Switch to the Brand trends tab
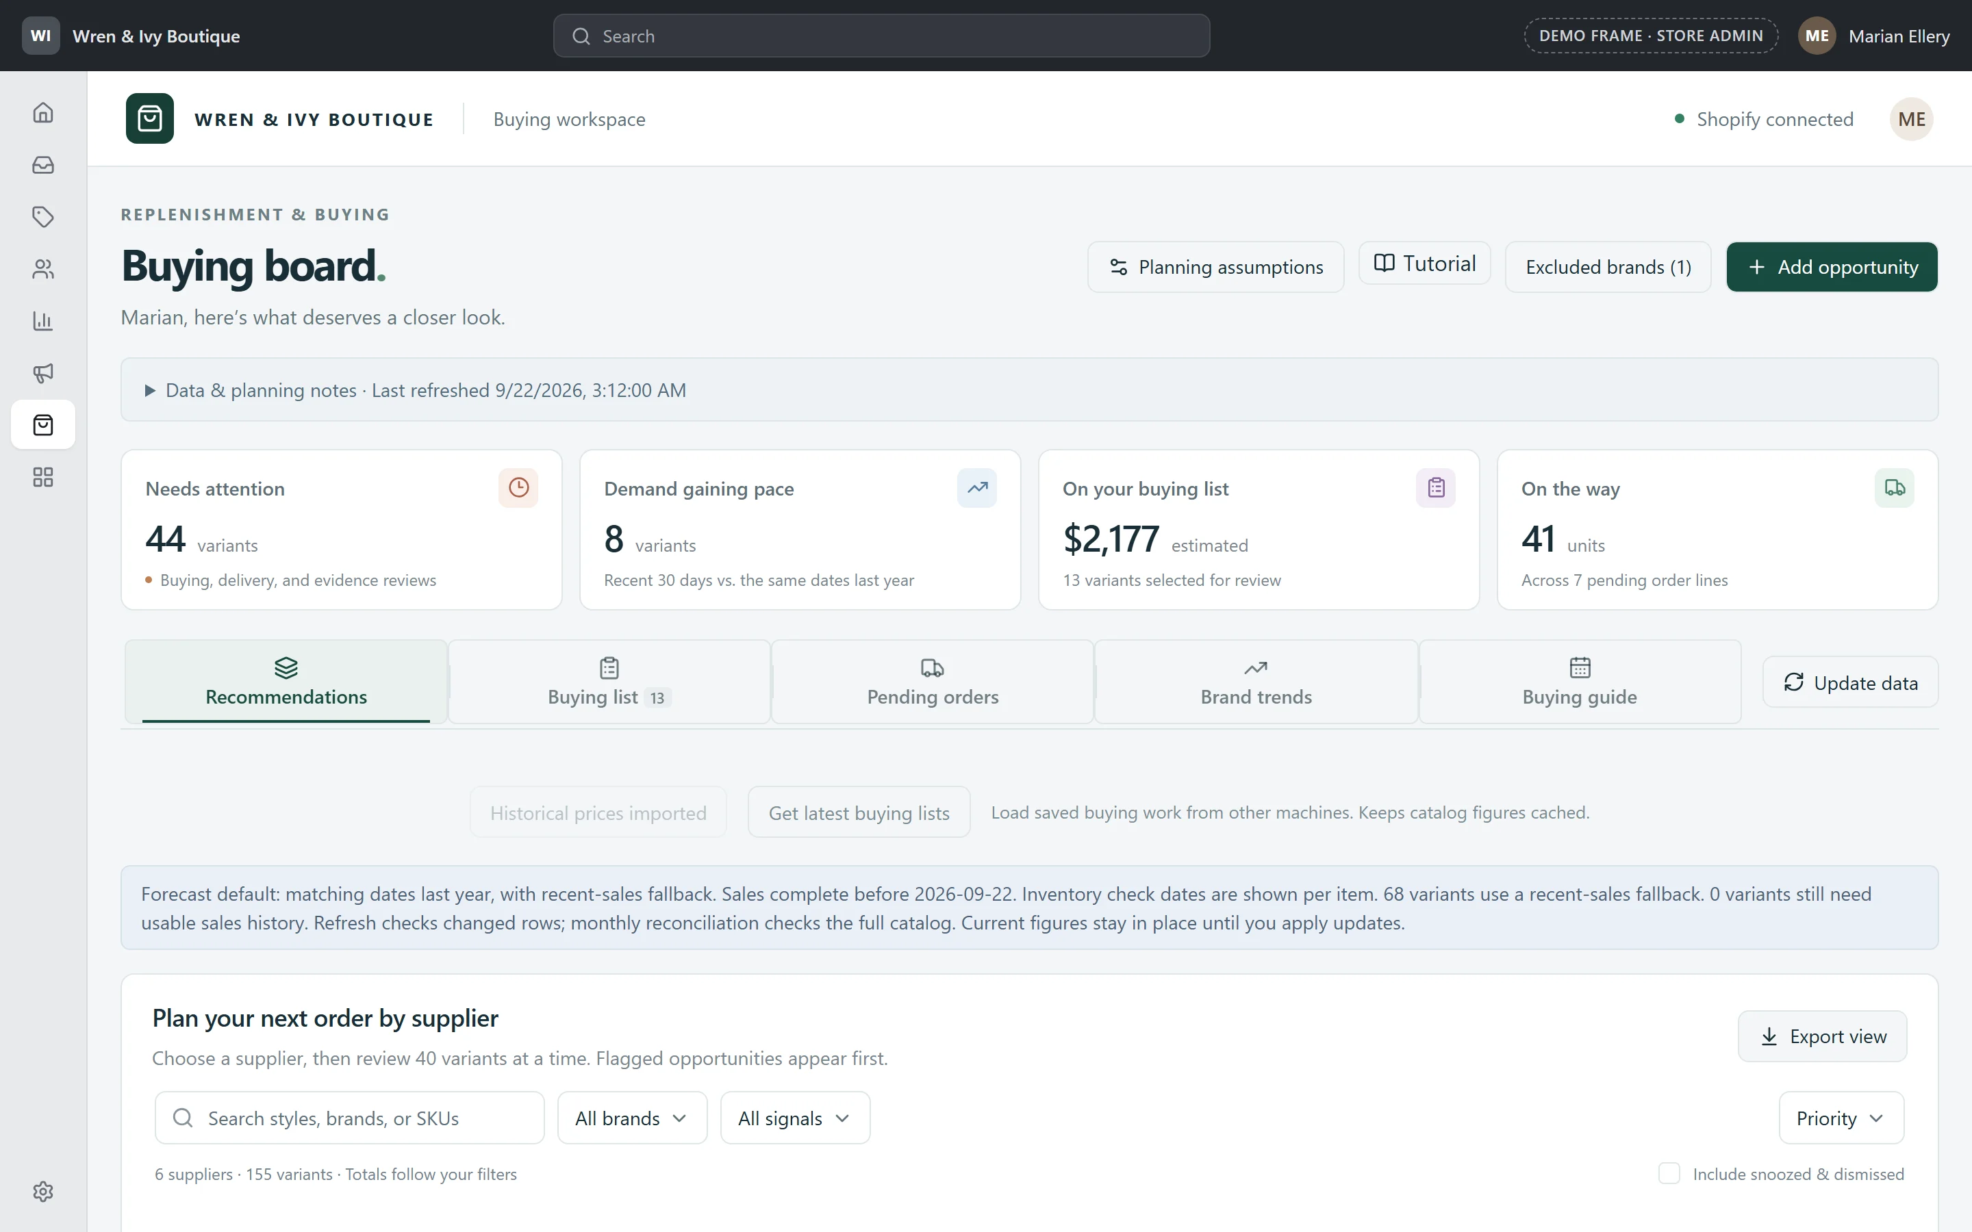1972x1232 pixels. pyautogui.click(x=1256, y=682)
